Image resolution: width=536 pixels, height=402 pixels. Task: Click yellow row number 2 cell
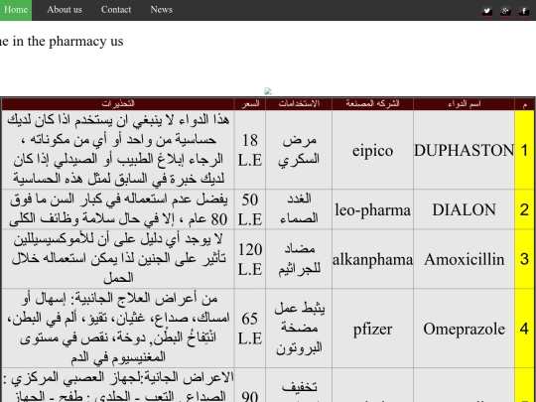pos(524,209)
